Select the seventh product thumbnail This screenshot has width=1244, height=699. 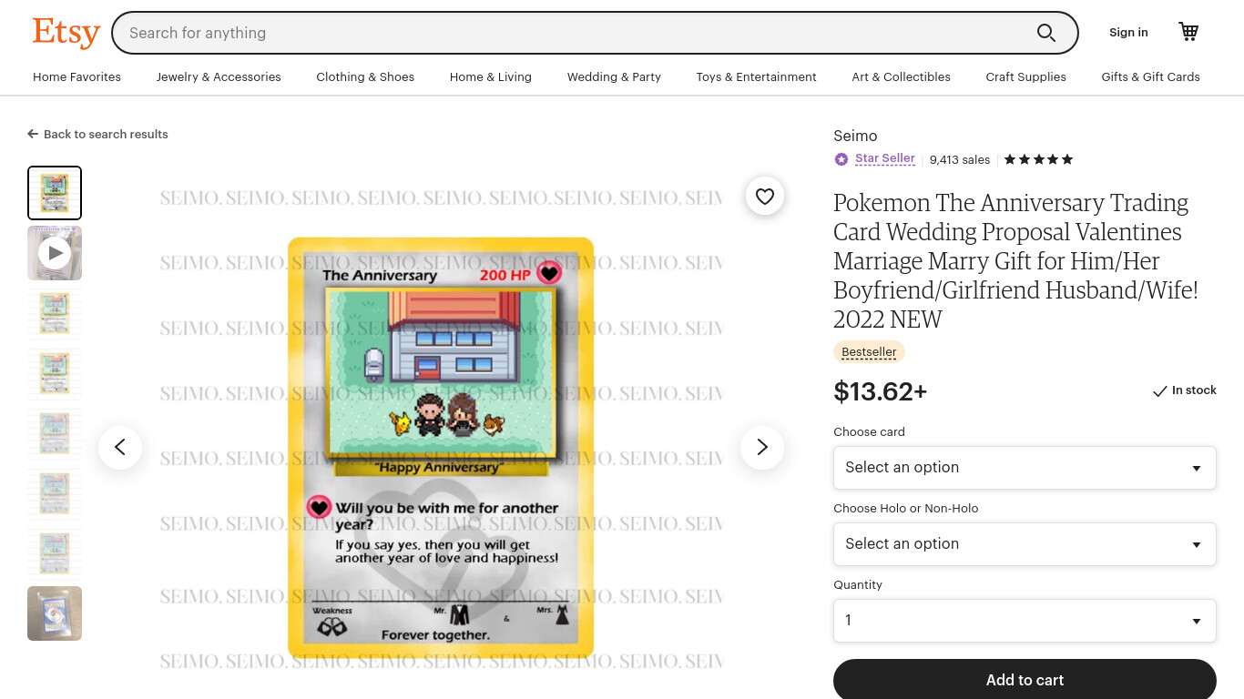(55, 553)
